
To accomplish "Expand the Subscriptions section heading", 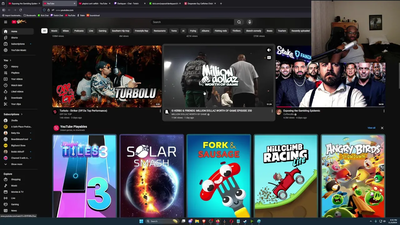I will (x=13, y=114).
